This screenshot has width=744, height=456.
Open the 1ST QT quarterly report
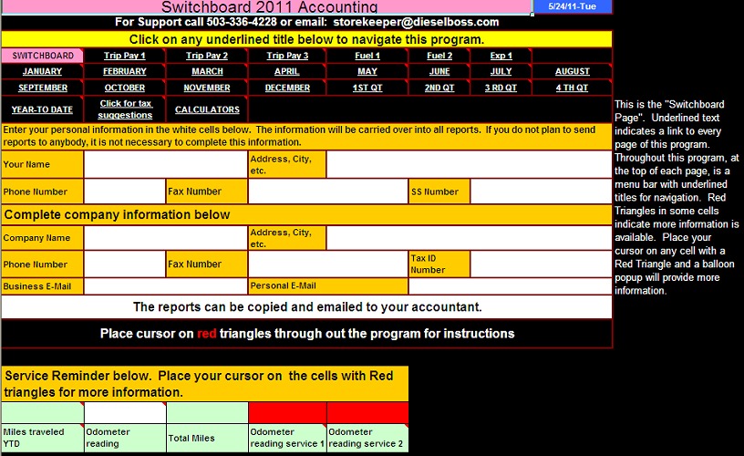coord(367,88)
